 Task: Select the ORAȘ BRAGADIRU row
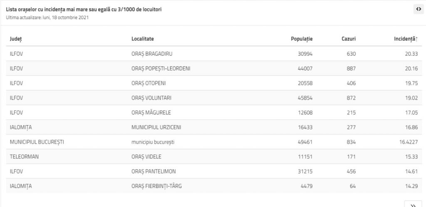point(152,54)
